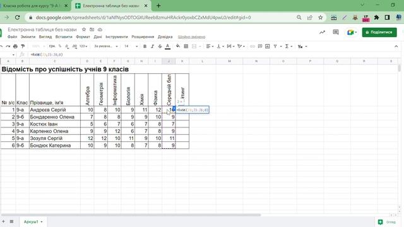Open the vertical align dropdown
The width and height of the screenshot is (404, 227).
click(x=220, y=46)
